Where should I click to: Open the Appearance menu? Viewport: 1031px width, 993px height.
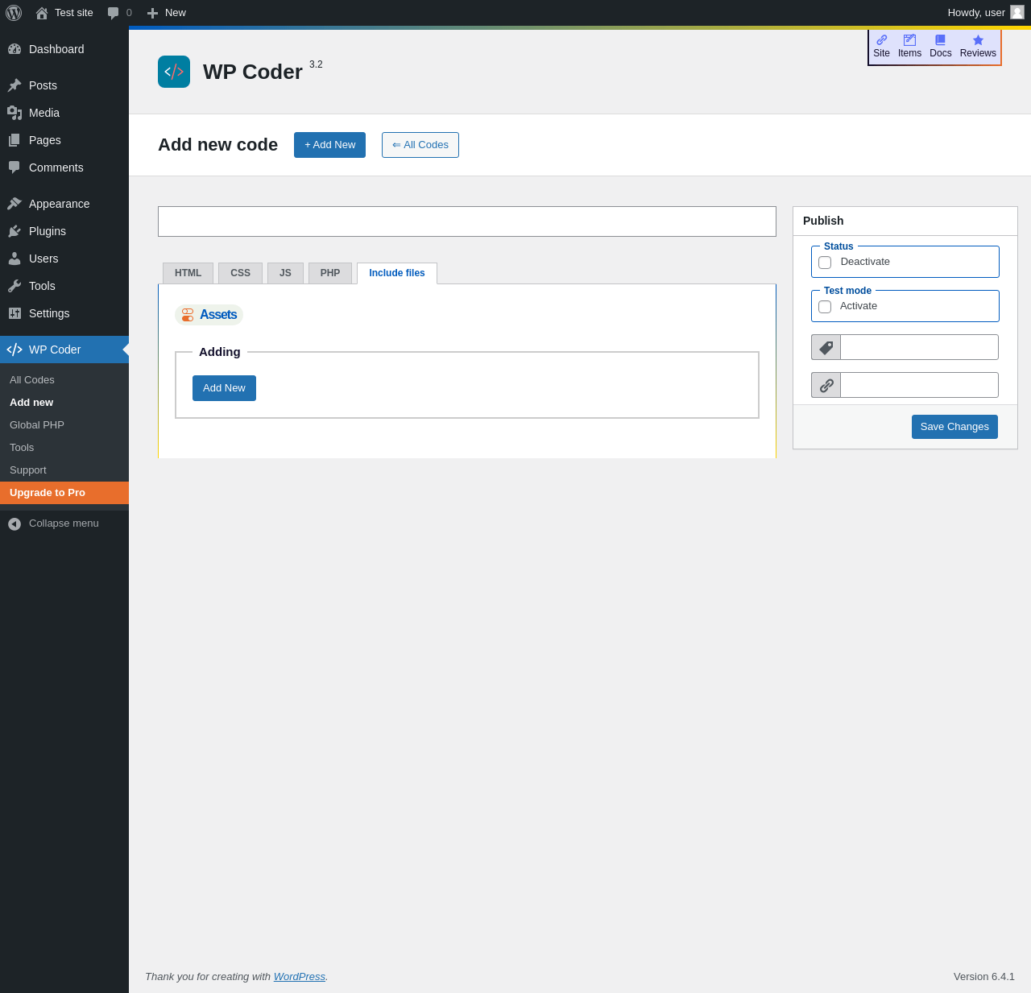pos(64,204)
